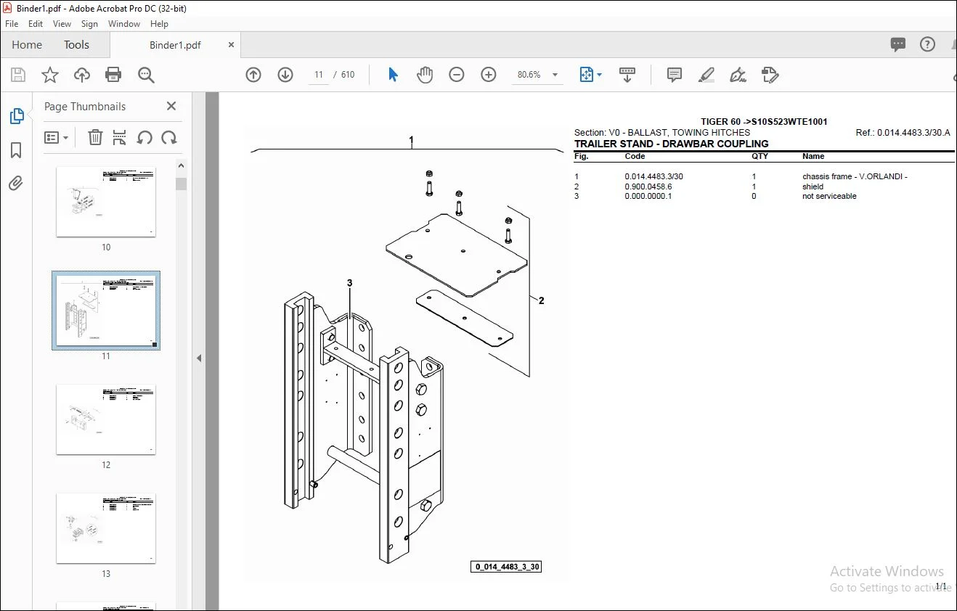Open the Help menu
This screenshot has width=957, height=611.
pos(159,24)
